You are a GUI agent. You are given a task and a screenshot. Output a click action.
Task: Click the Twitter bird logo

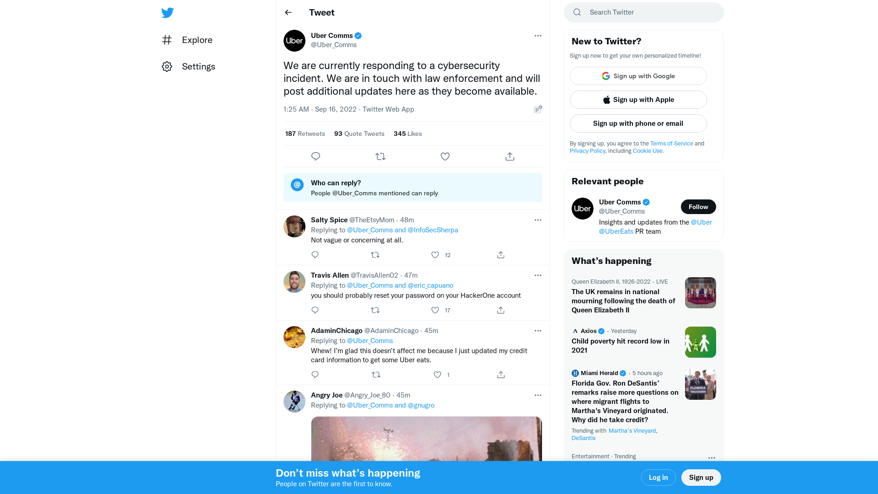[x=167, y=13]
